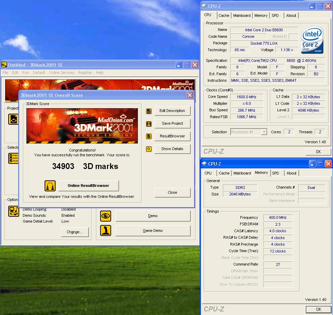Click the CAS# Latency value 4.0 clocks
The image size is (333, 315).
pyautogui.click(x=278, y=231)
